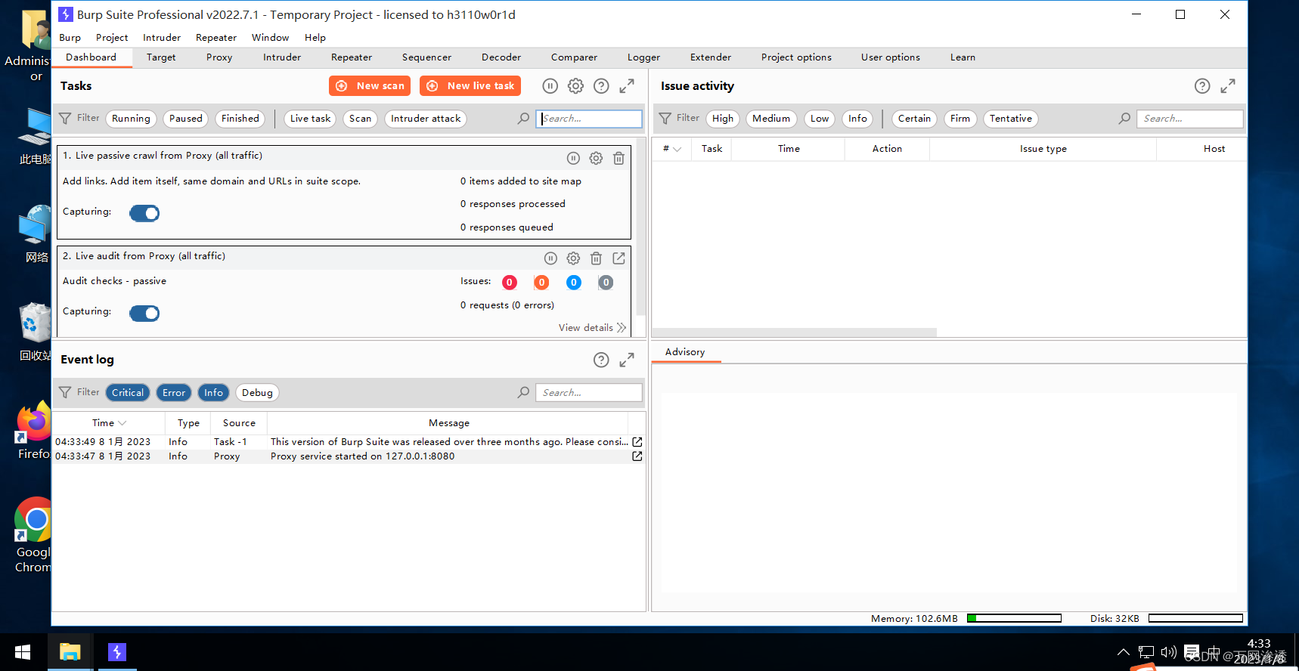Screen dimensions: 1299x671
Task: Click the Tasks search input field
Action: tap(589, 119)
